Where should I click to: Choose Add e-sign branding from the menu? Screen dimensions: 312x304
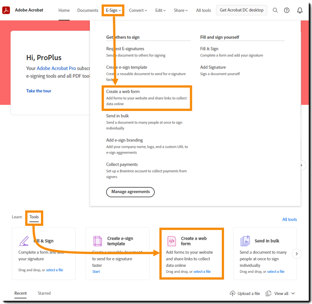coord(125,140)
